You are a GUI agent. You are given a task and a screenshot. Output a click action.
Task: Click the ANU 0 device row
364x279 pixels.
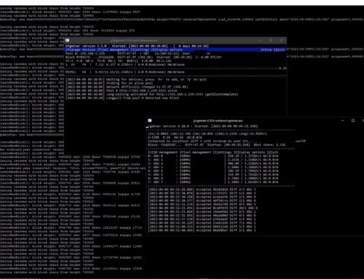click(213, 156)
